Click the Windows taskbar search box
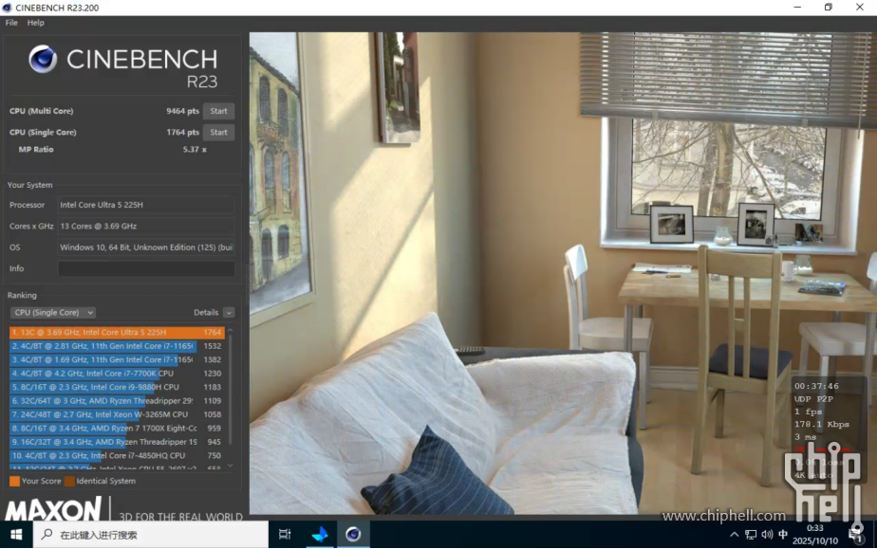The width and height of the screenshot is (877, 549). click(152, 535)
